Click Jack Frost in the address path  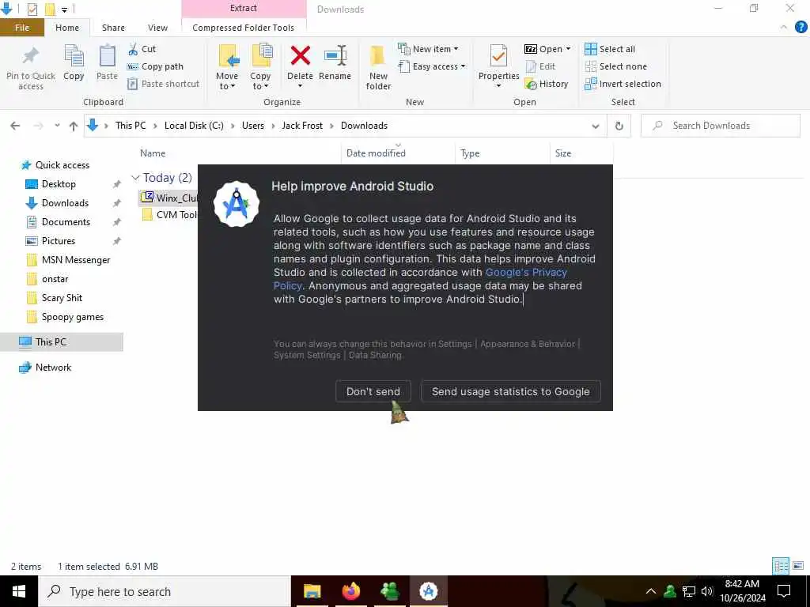[x=302, y=126]
